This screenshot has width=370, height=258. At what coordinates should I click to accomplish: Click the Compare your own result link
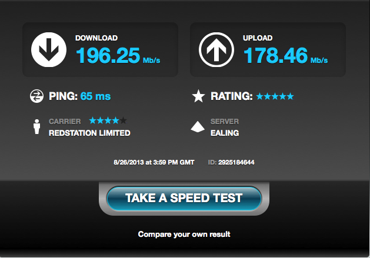(x=184, y=234)
